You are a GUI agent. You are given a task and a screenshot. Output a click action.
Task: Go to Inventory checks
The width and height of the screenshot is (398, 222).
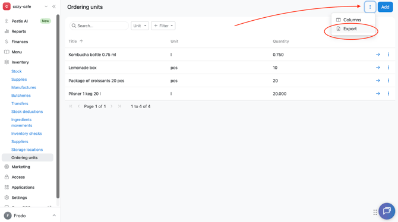(26, 134)
